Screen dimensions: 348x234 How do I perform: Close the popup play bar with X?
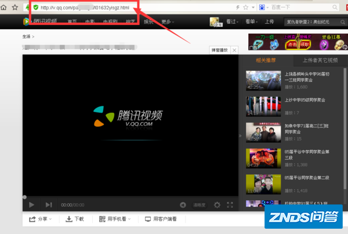click(x=234, y=50)
